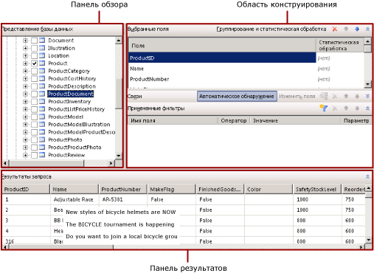
Task: Click table icon next to ProductPhoto
Action: (x=42, y=139)
